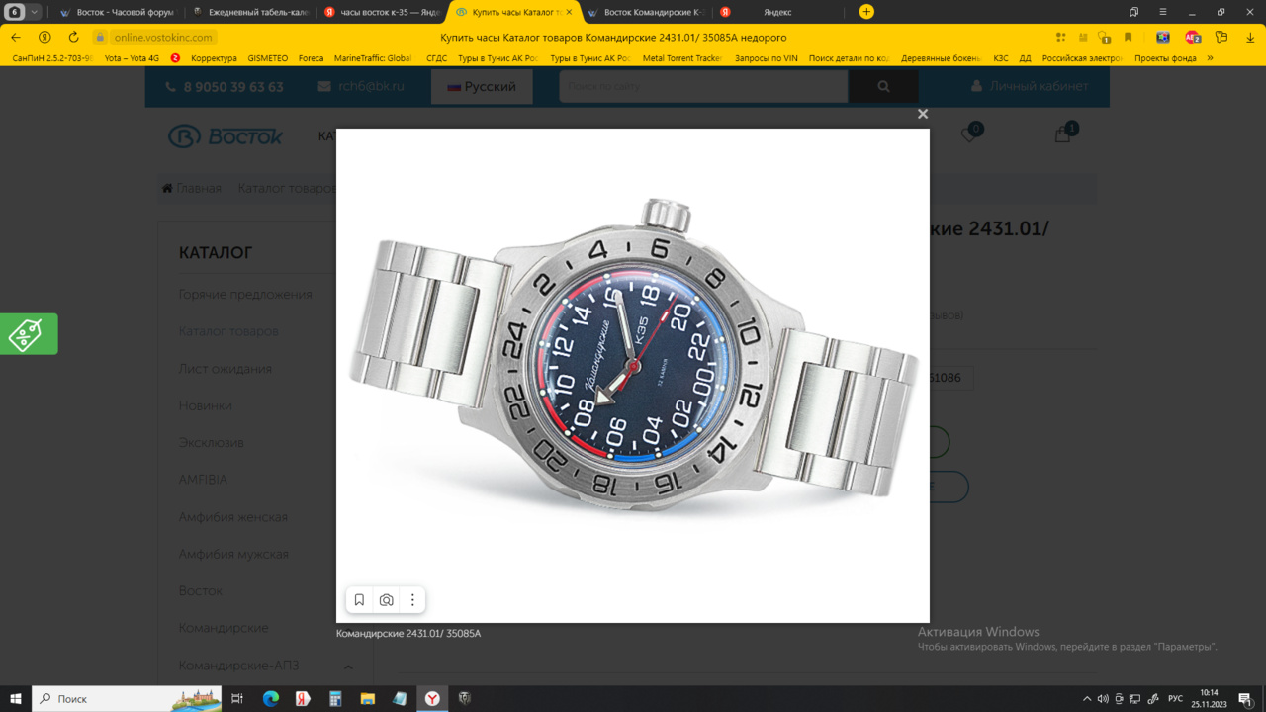Viewport: 1266px width, 712px height.
Task: Click the image search camera icon
Action: (387, 600)
